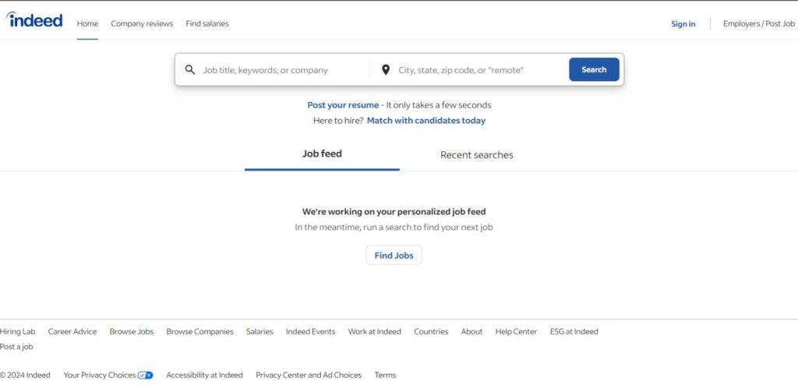Open Employers / Post Job link
798x391 pixels.
758,24
